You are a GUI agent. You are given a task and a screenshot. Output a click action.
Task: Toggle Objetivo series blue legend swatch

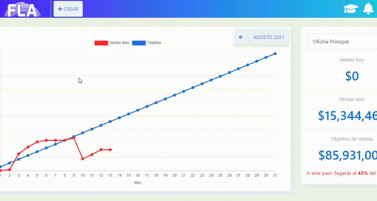(x=138, y=43)
